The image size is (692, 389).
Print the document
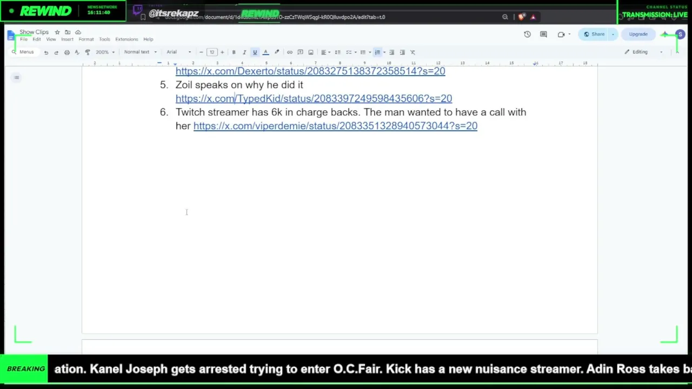coord(66,52)
